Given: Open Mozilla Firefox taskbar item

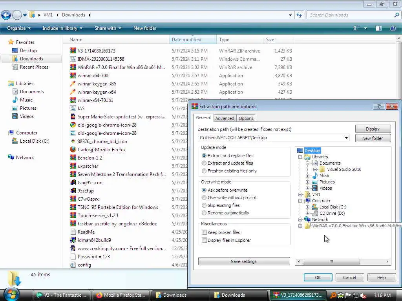Looking at the screenshot, I should (x=121, y=295).
